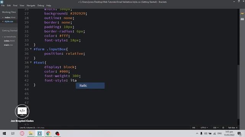Click the Live Preview lightning bolt icon
Screen dimensions: 245x137
click(242, 14)
